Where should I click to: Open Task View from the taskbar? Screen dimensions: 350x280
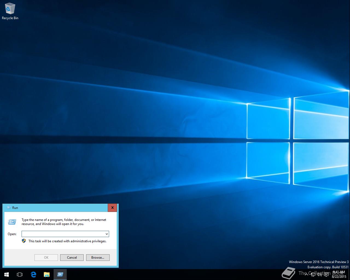[20, 274]
